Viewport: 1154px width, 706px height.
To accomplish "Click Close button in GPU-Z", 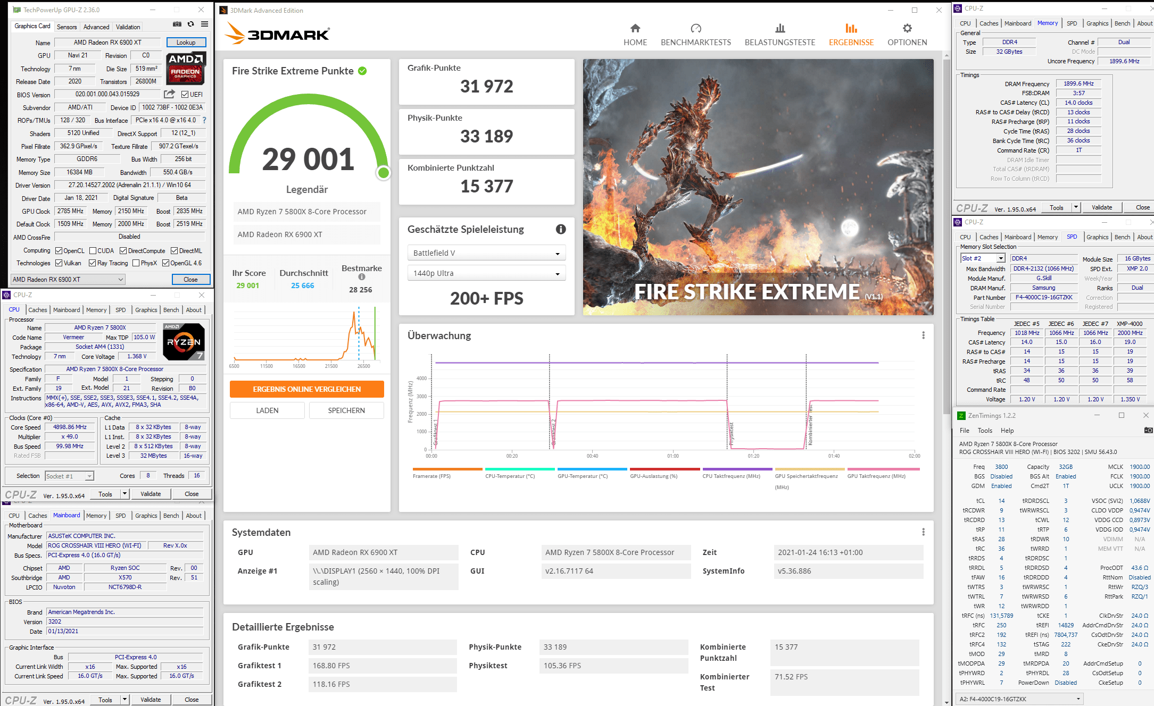I will pyautogui.click(x=191, y=280).
